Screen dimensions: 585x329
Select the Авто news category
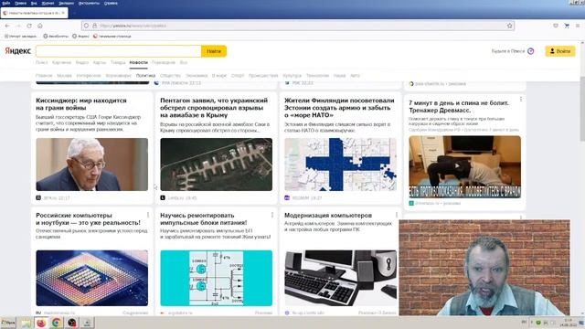pos(355,75)
